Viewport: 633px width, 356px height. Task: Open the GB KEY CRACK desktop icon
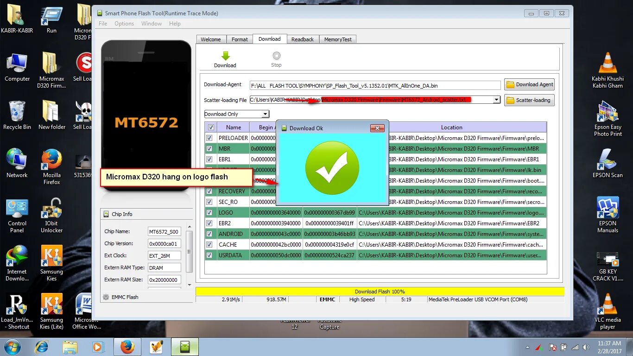[608, 267]
